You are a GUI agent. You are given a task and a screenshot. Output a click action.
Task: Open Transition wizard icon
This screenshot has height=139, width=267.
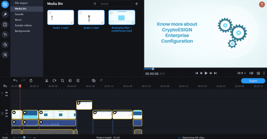pyautogui.click(x=94, y=81)
